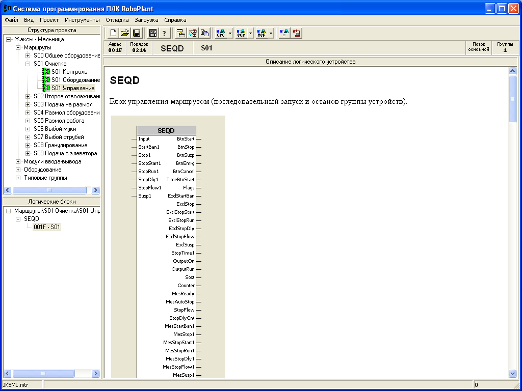Click the copy documents toolbar icon
Viewport: 522px width, 391px height.
click(x=205, y=33)
